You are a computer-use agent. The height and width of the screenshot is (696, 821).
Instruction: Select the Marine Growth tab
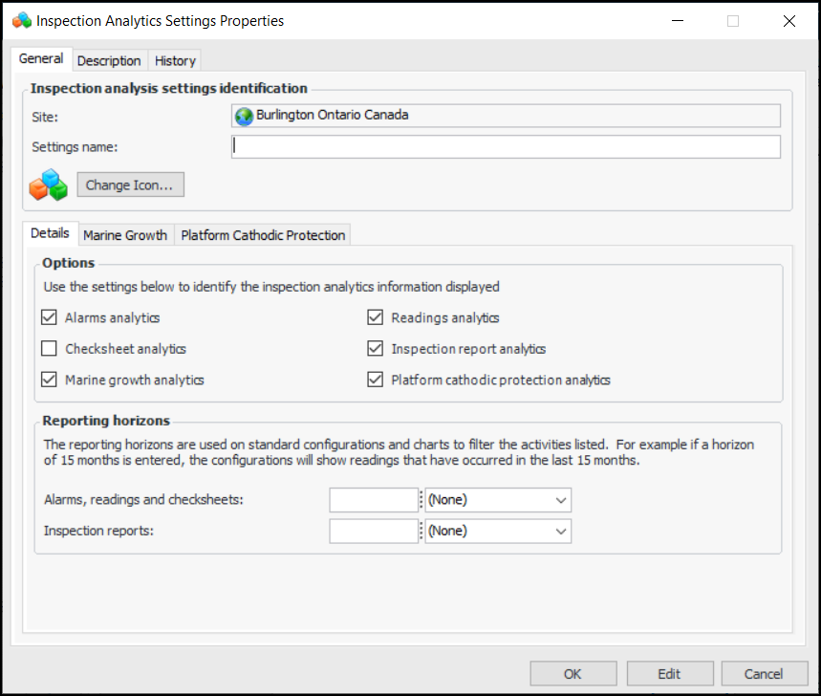[x=125, y=235]
